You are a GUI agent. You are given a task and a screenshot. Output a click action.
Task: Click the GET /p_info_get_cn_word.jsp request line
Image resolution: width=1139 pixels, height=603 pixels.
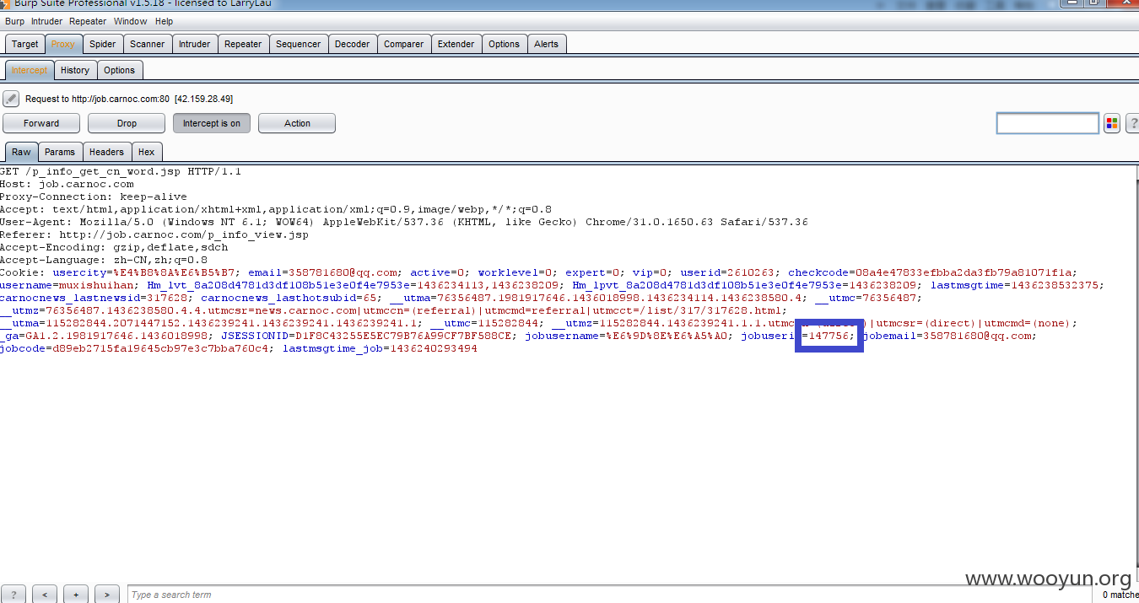click(x=121, y=171)
